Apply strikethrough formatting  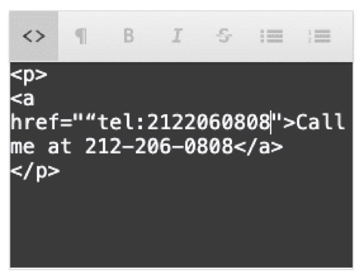[224, 36]
